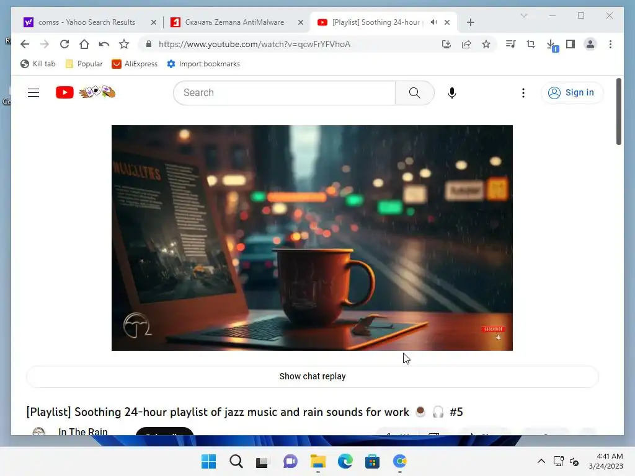Click the video player to pause
This screenshot has height=476, width=635.
point(312,238)
